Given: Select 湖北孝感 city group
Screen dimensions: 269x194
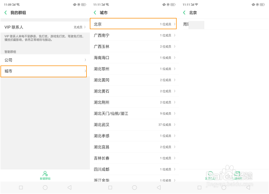Looking at the screenshot, I should point(134,136).
